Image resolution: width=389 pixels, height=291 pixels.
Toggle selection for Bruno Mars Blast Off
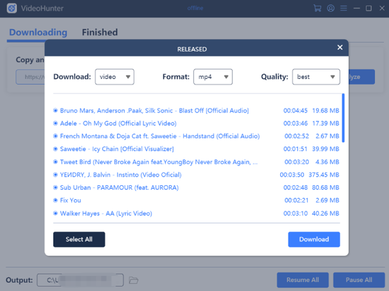(x=55, y=110)
